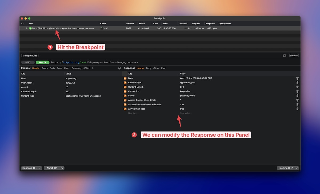Uncheck the Content-Type response header

pos(125,83)
